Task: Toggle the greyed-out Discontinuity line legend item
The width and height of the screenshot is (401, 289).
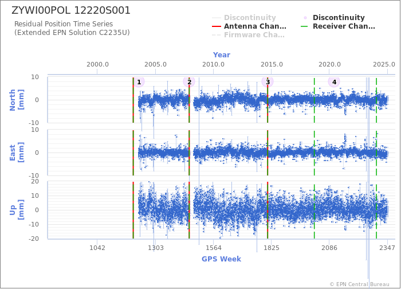Action: pos(244,17)
